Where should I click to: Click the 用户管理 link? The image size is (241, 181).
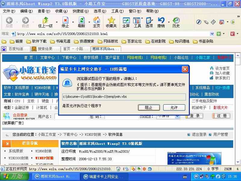(x=221, y=135)
